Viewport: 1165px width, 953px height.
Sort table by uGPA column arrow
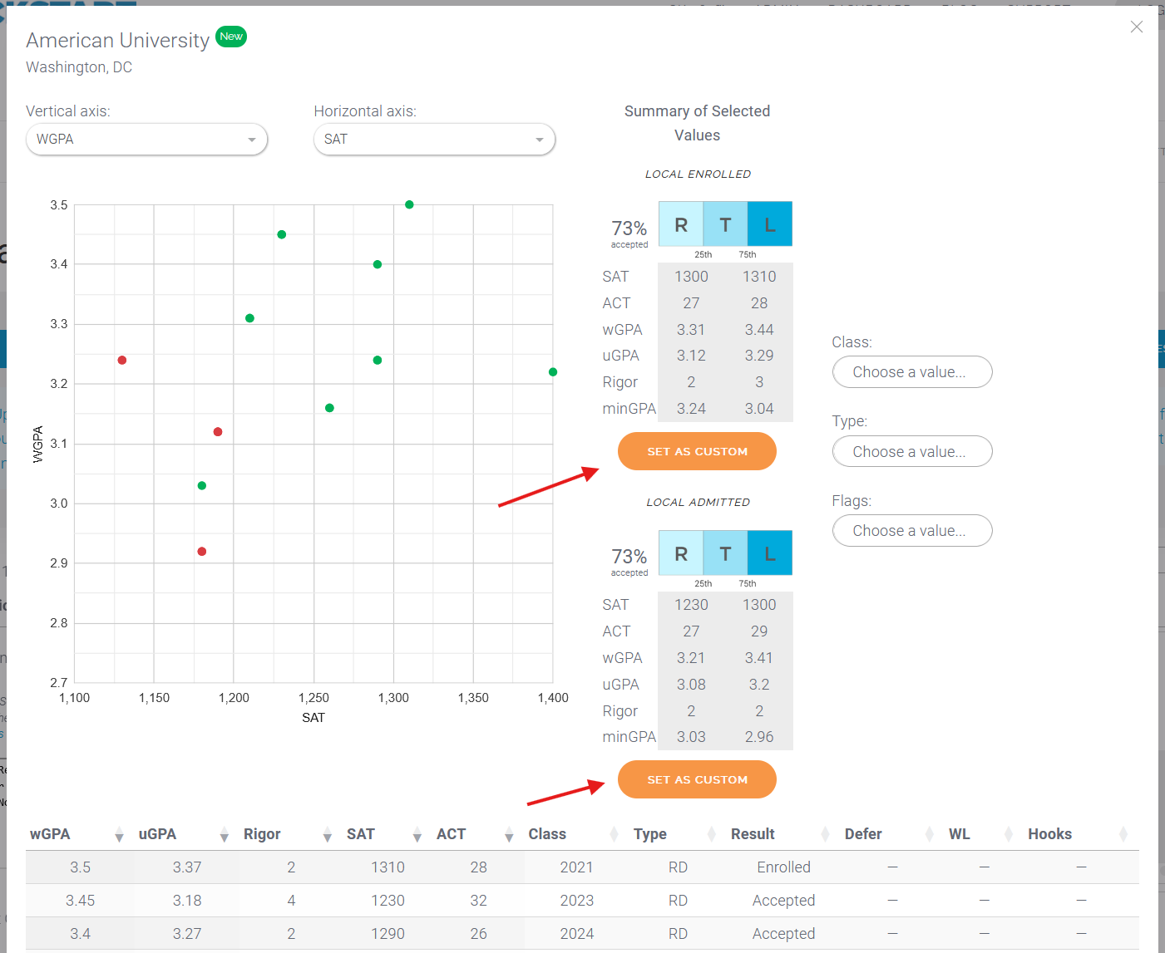[224, 834]
